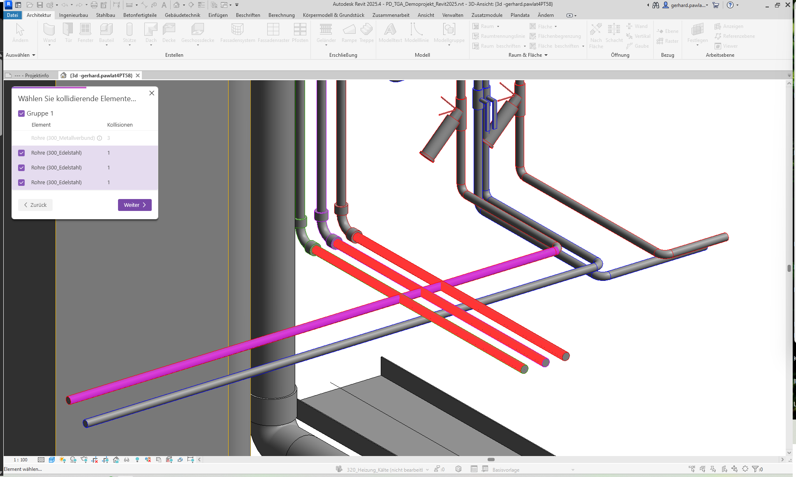Open the Gebäudetechnik ribbon tab
The height and width of the screenshot is (477, 796).
[x=182, y=15]
